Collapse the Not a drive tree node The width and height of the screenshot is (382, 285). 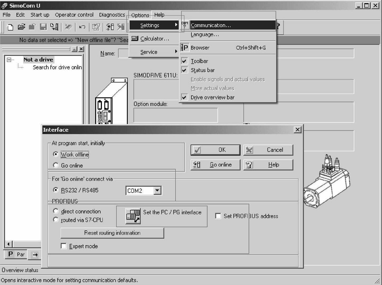click(9, 60)
